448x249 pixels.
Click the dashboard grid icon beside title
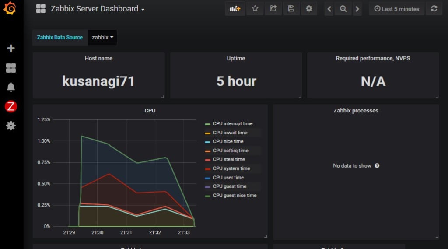tap(41, 9)
